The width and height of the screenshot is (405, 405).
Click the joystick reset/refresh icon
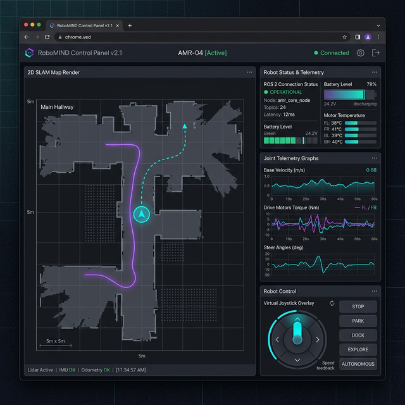pos(332,304)
